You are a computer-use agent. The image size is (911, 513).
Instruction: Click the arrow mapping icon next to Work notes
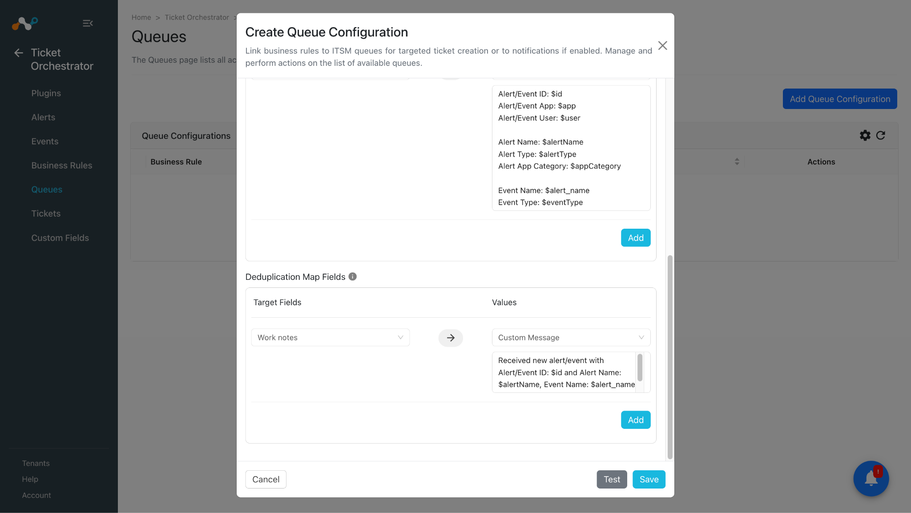click(x=451, y=338)
